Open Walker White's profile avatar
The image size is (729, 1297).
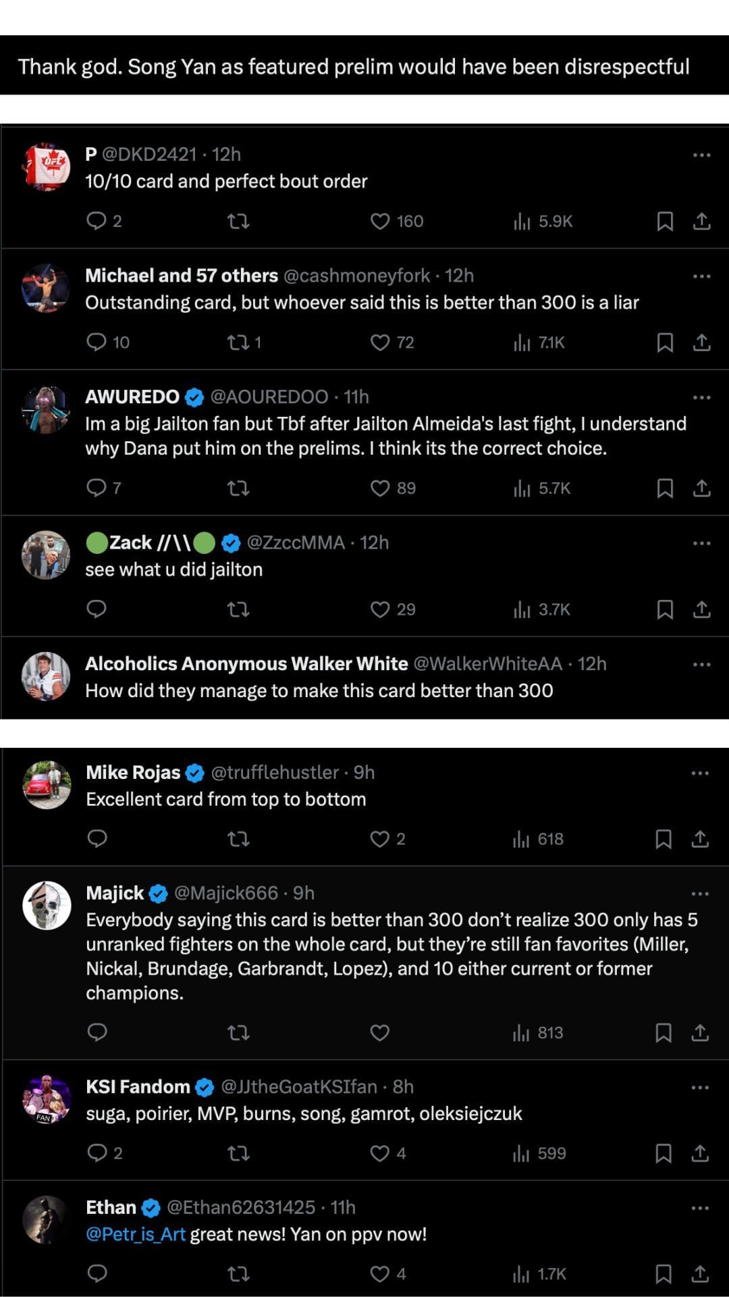pos(46,676)
